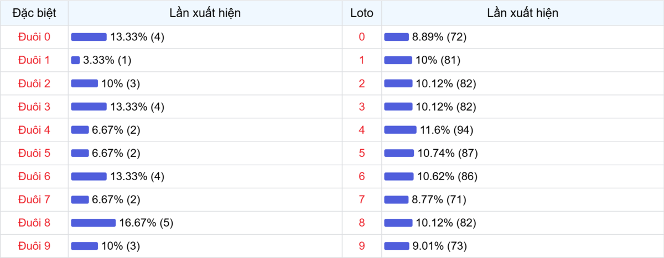Click the Loto 6 bar (10.62%)

click(398, 176)
